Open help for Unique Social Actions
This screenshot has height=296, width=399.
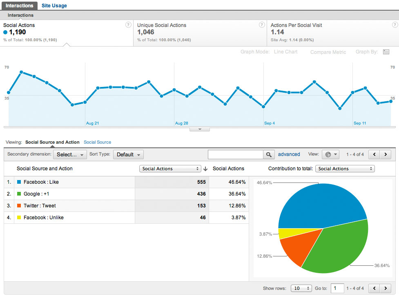(262, 24)
